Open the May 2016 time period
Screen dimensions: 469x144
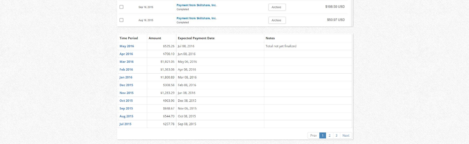127,46
